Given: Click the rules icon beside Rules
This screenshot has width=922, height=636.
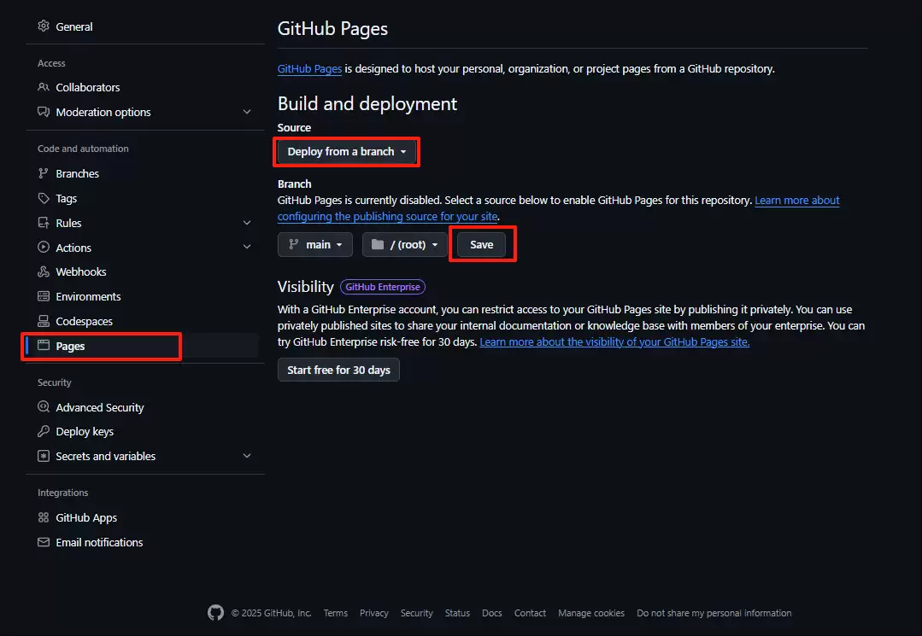Looking at the screenshot, I should [x=44, y=223].
